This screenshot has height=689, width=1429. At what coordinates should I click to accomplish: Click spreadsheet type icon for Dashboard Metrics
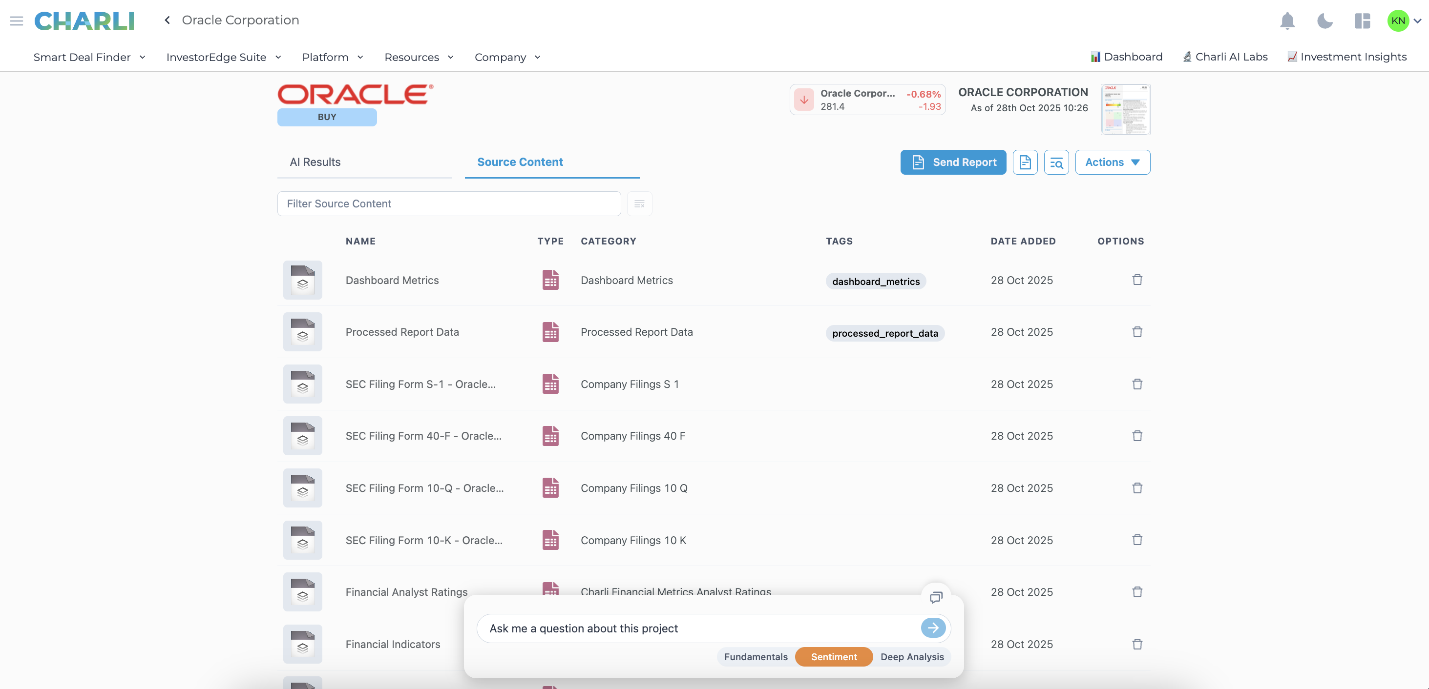click(550, 280)
